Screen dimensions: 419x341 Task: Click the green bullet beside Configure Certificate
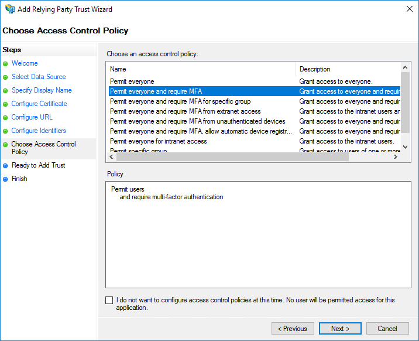5,104
